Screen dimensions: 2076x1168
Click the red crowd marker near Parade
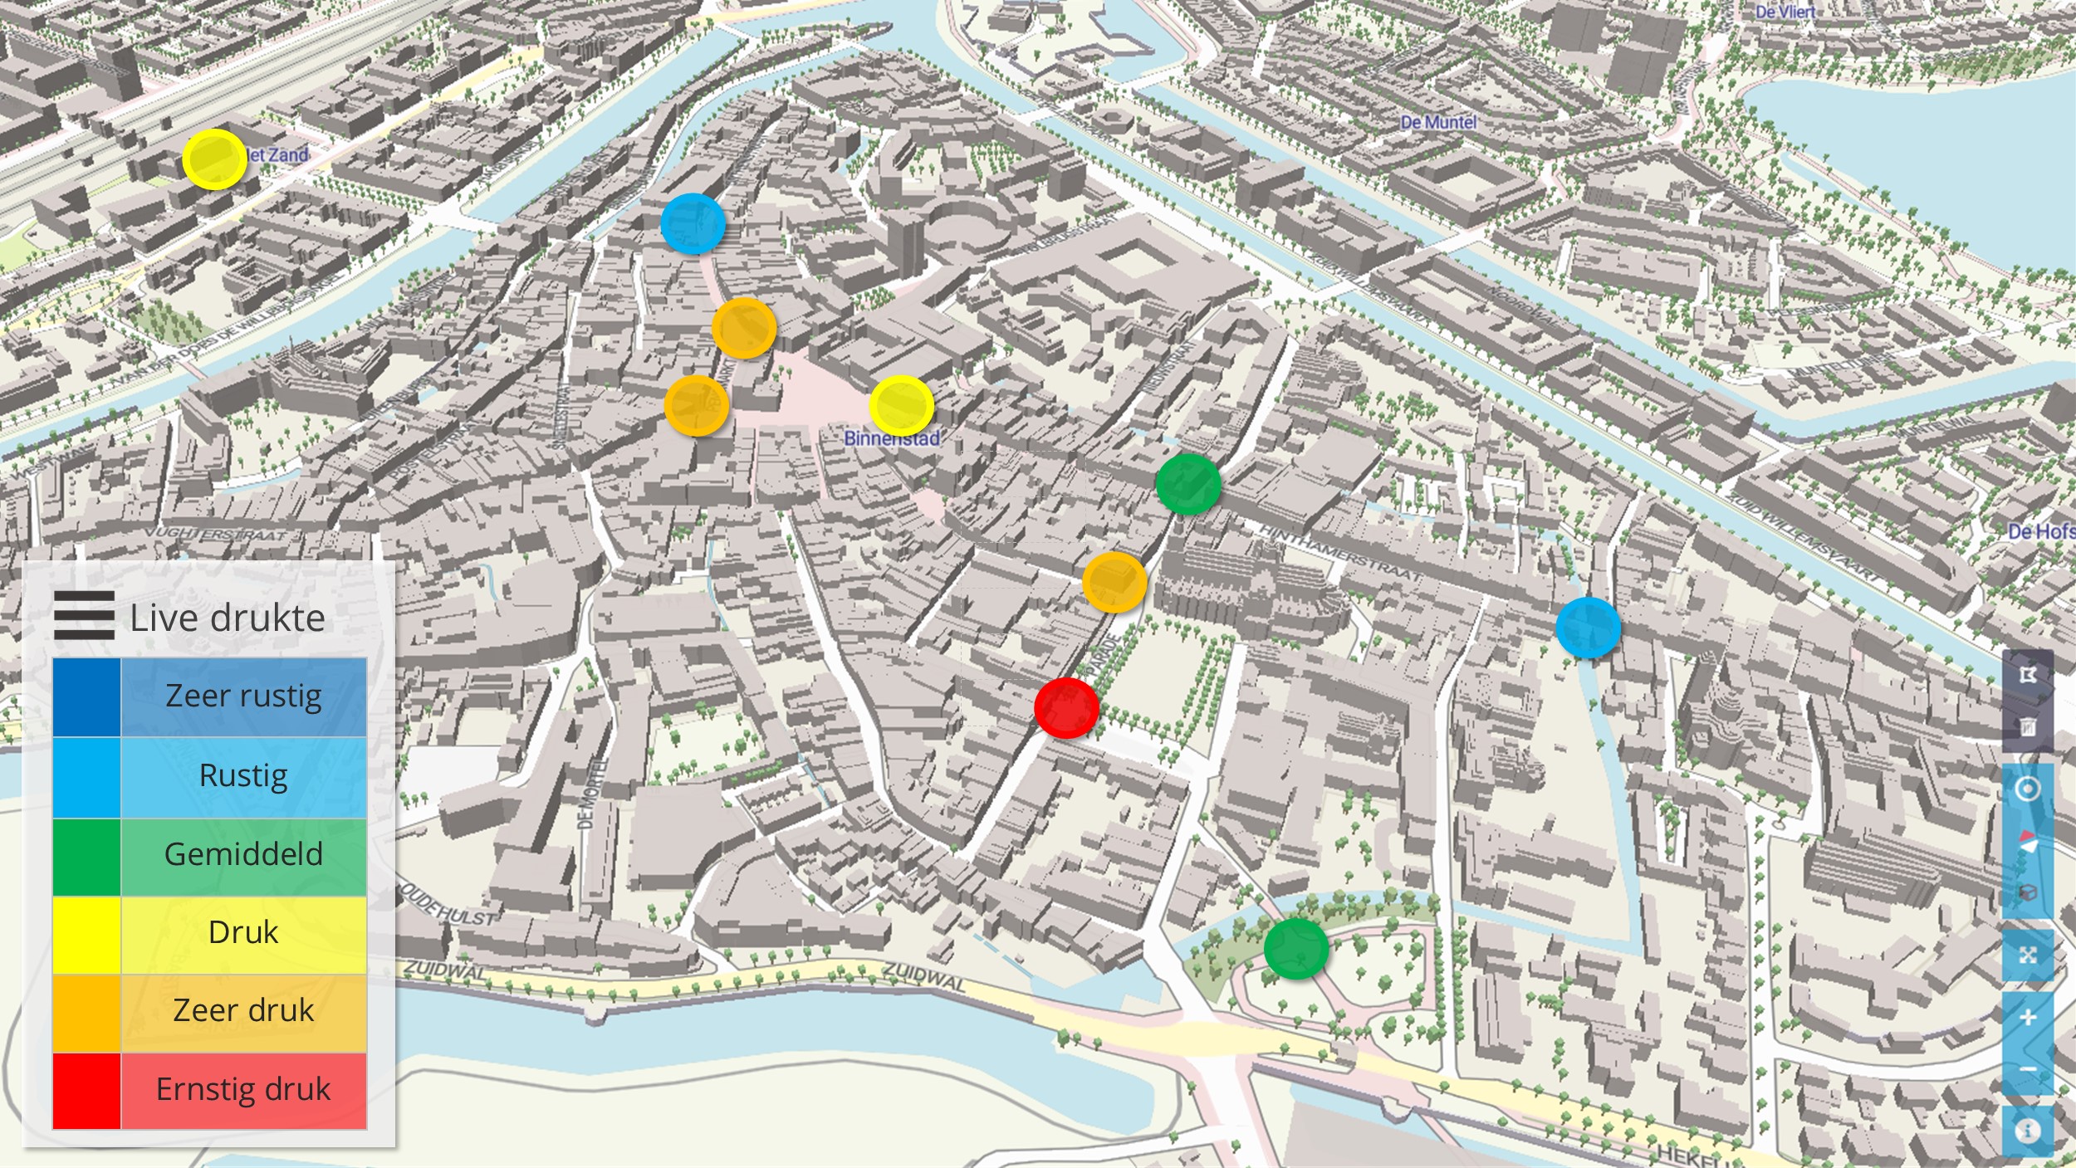[1066, 707]
